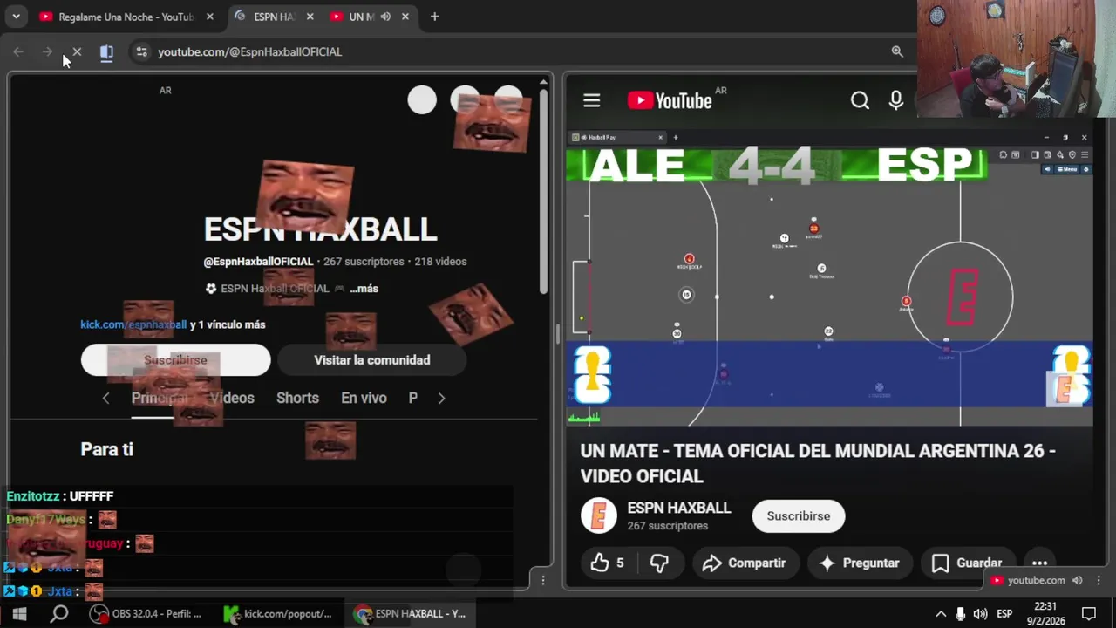Toggle the split view icon
This screenshot has height=628, width=1116.
[106, 52]
